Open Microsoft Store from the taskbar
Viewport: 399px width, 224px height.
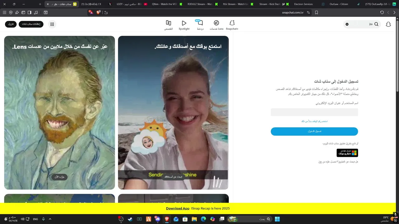point(185,219)
